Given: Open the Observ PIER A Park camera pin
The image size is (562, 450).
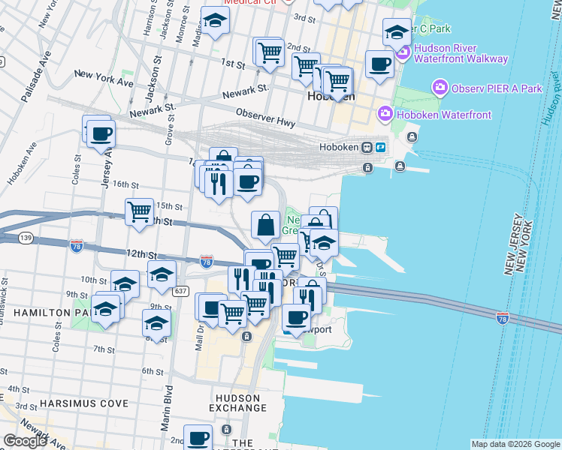Looking at the screenshot, I should coord(440,88).
